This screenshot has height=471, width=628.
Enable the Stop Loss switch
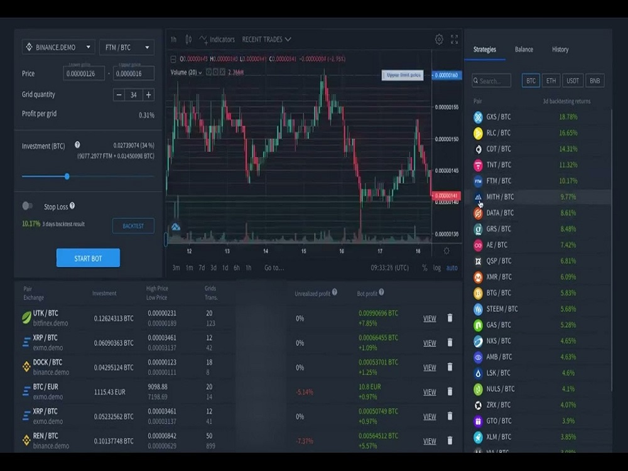point(27,206)
